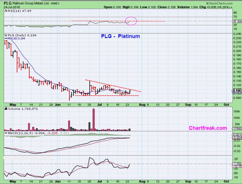Image resolution: width=242 pixels, height=184 pixels.
Task: Click the StockCharts.com copyright logo
Action: (x=219, y=3)
